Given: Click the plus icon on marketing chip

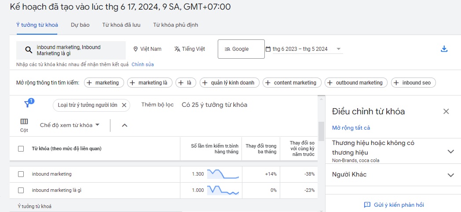Looking at the screenshot, I should (90, 83).
